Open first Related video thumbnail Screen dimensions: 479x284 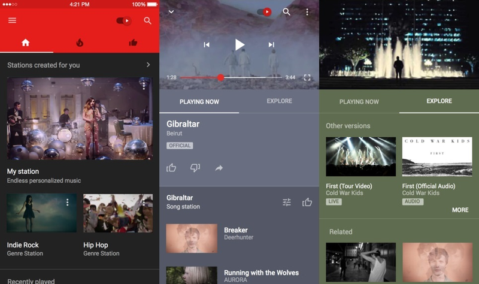tap(361, 262)
